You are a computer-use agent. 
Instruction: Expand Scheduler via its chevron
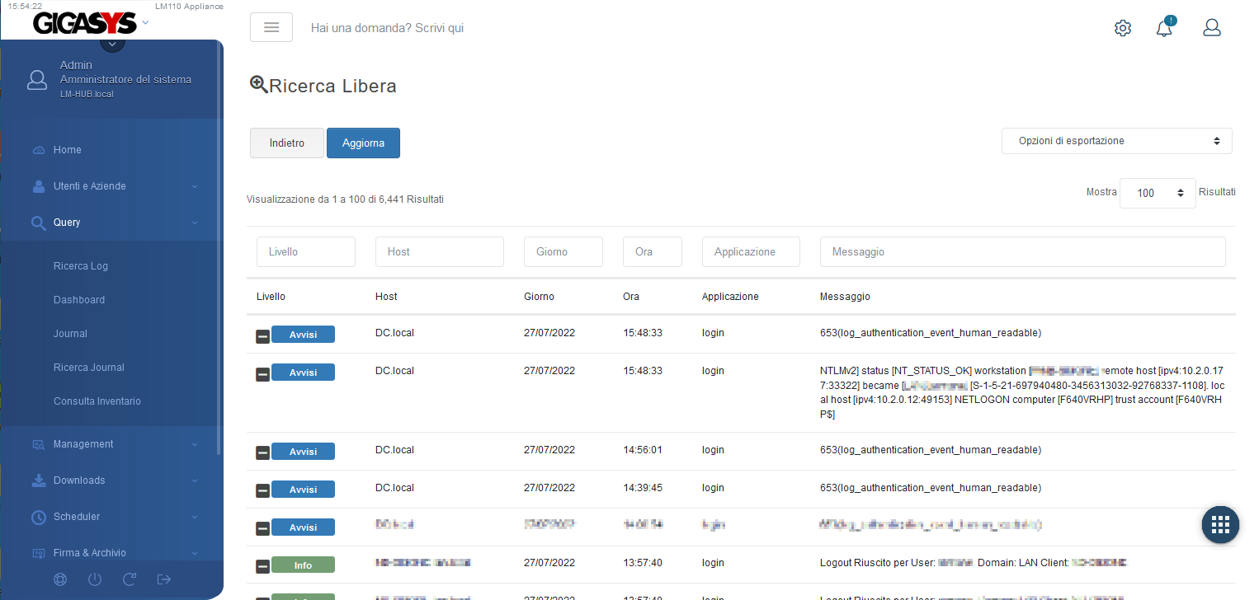(x=195, y=517)
